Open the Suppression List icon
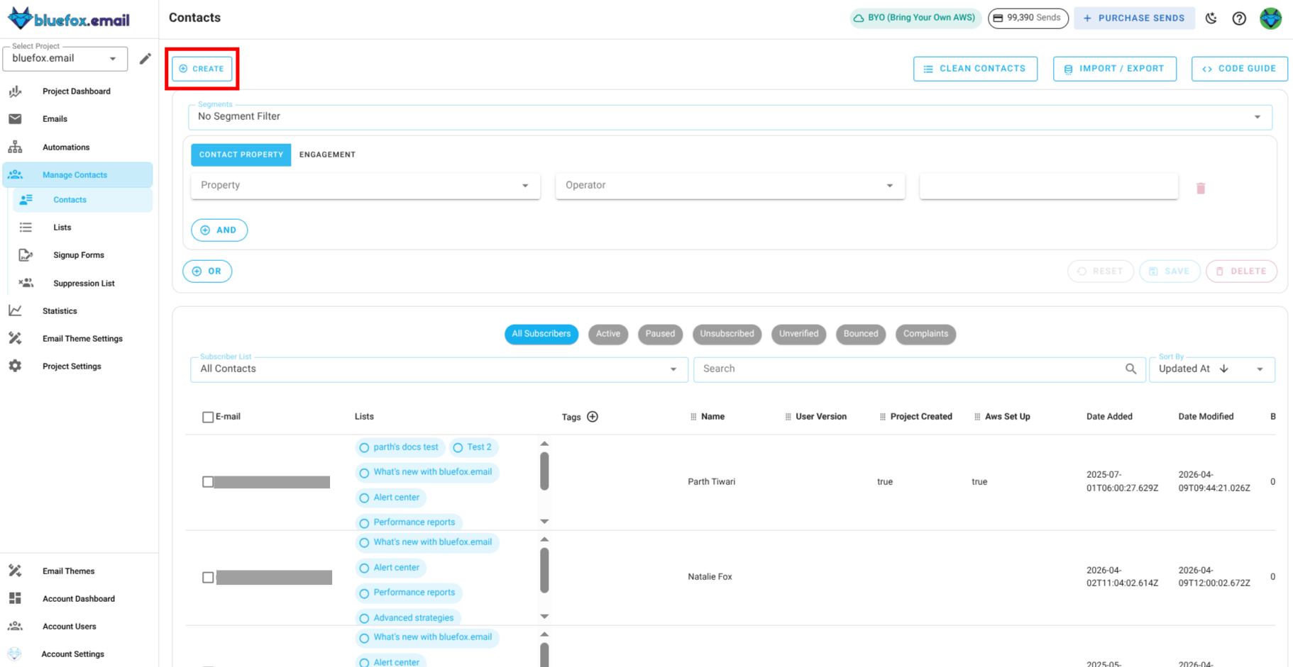Image resolution: width=1293 pixels, height=667 pixels. pyautogui.click(x=25, y=283)
